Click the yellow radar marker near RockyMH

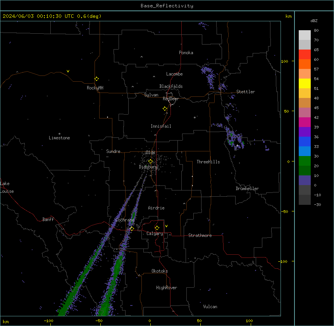97,79
